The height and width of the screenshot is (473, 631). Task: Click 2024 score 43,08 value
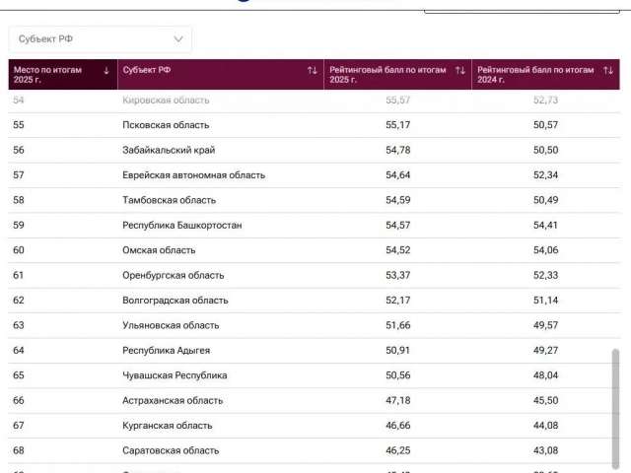point(545,450)
